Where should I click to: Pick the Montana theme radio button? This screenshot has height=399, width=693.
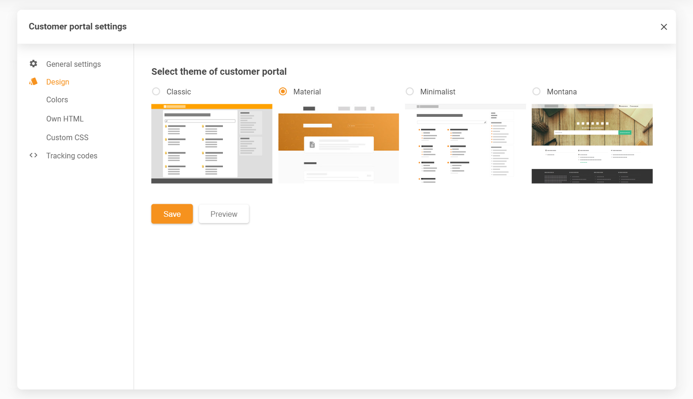(536, 92)
